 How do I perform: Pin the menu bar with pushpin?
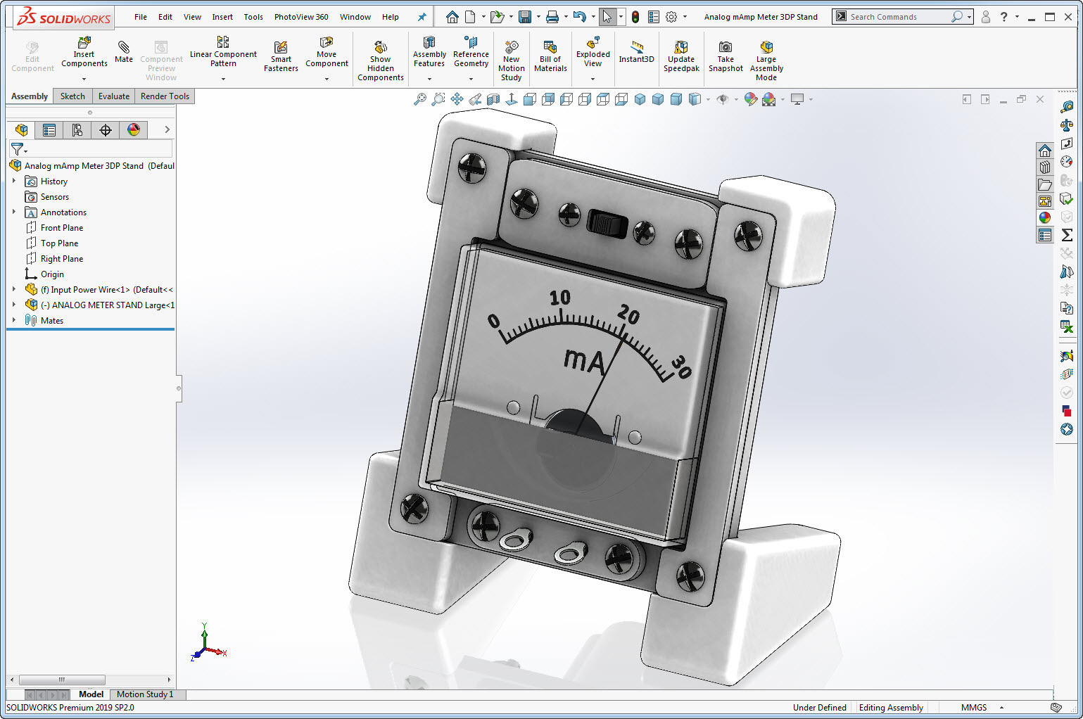(x=422, y=17)
